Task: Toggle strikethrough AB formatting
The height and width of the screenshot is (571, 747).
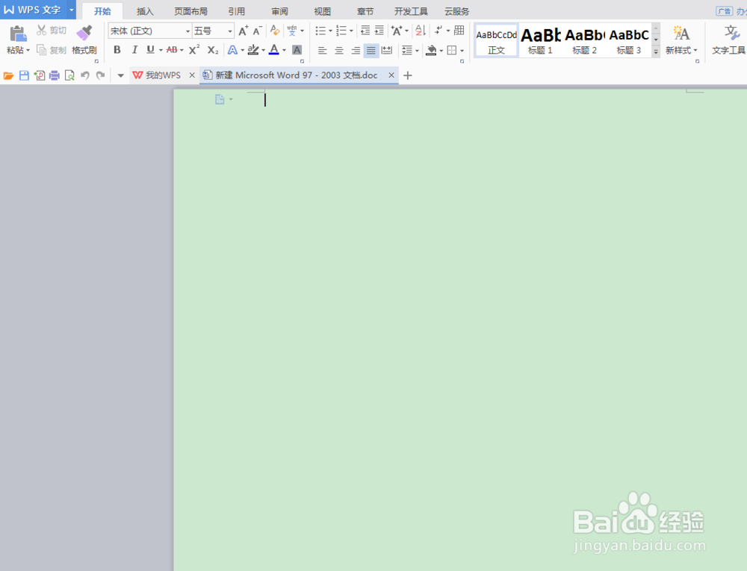Action: (x=172, y=50)
